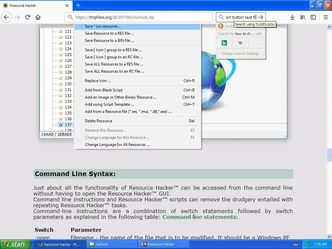Select Add from Blank Script
The width and height of the screenshot is (332, 249).
[x=137, y=90]
